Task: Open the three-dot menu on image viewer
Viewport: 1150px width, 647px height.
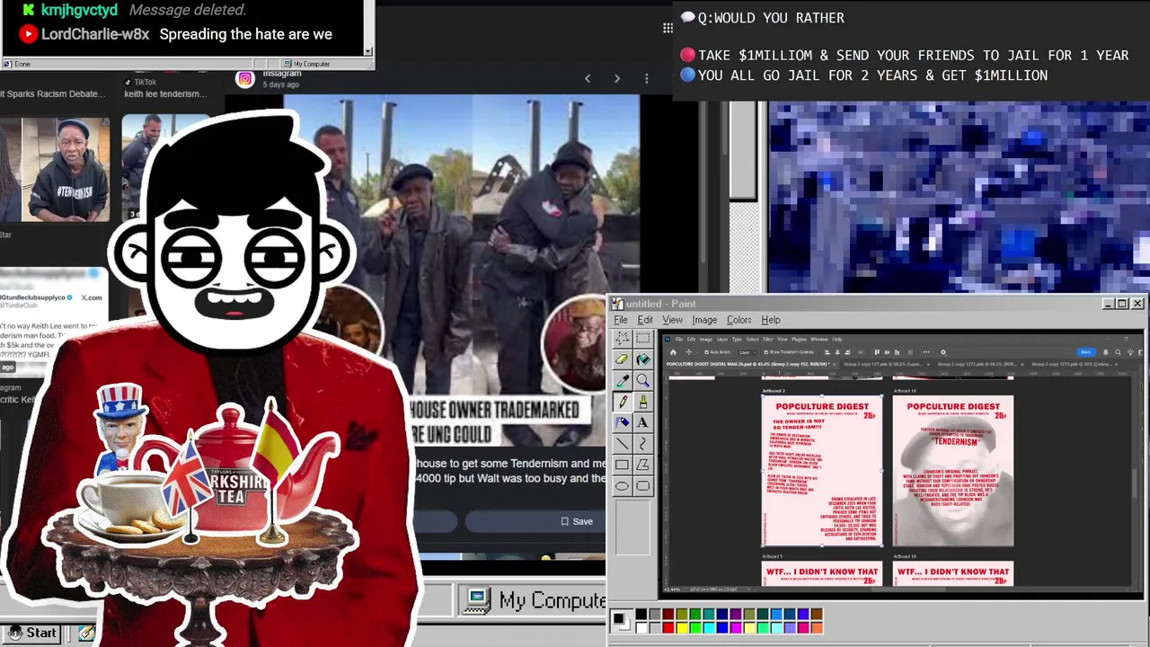Action: tap(646, 79)
